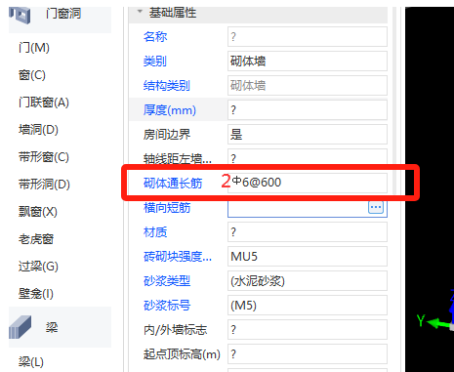This screenshot has height=372, width=454.
Task: Click the 厚度(mm) property label
Action: 170,110
